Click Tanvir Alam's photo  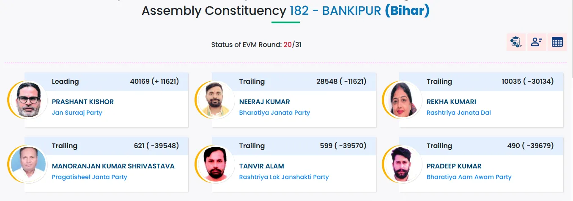(216, 165)
